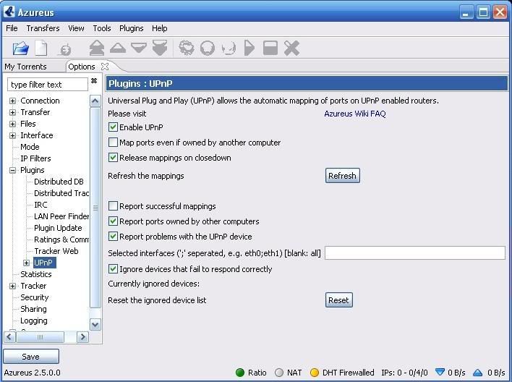
Task: Collapse the Plugins tree node
Action: pyautogui.click(x=12, y=170)
